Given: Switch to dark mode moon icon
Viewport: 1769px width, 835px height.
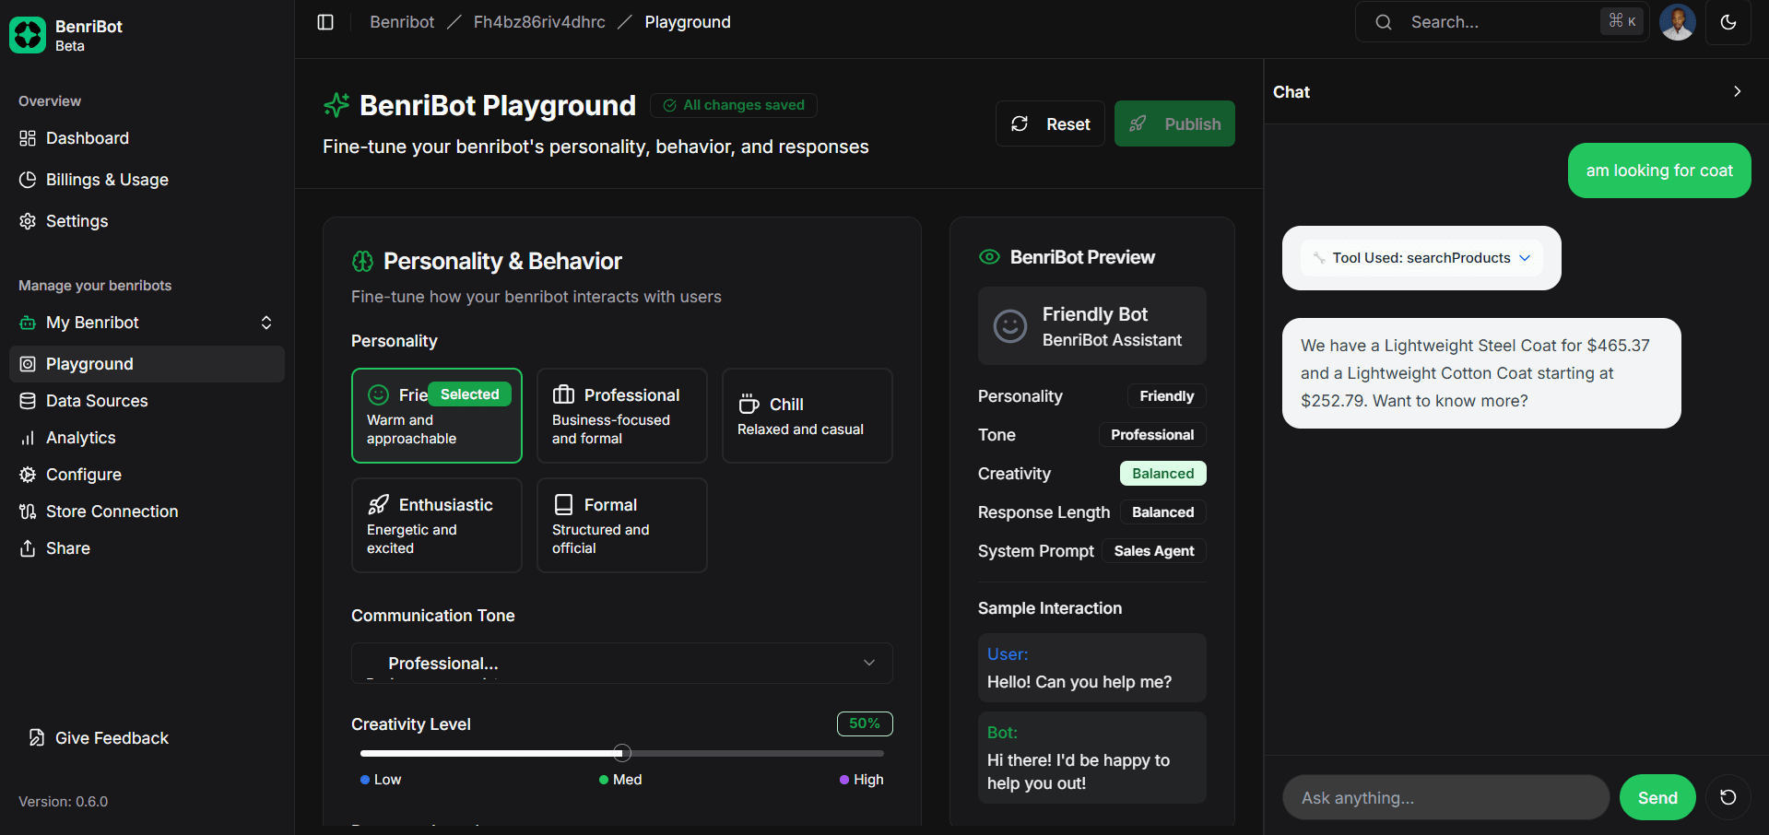Looking at the screenshot, I should point(1728,22).
